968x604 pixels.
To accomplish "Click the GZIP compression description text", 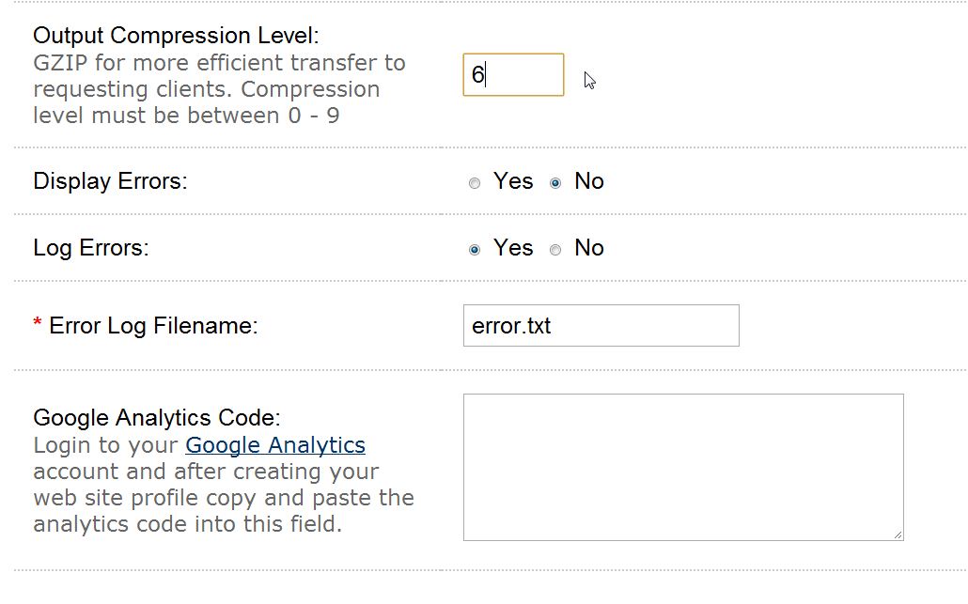I will coord(219,89).
